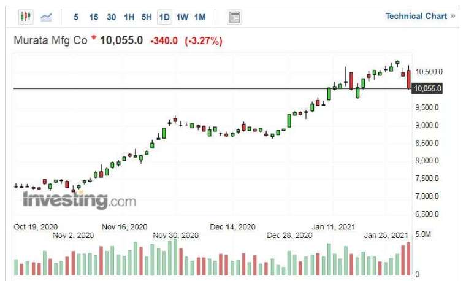Select the candlestick chart type icon
The width and height of the screenshot is (466, 281).
tap(26, 17)
